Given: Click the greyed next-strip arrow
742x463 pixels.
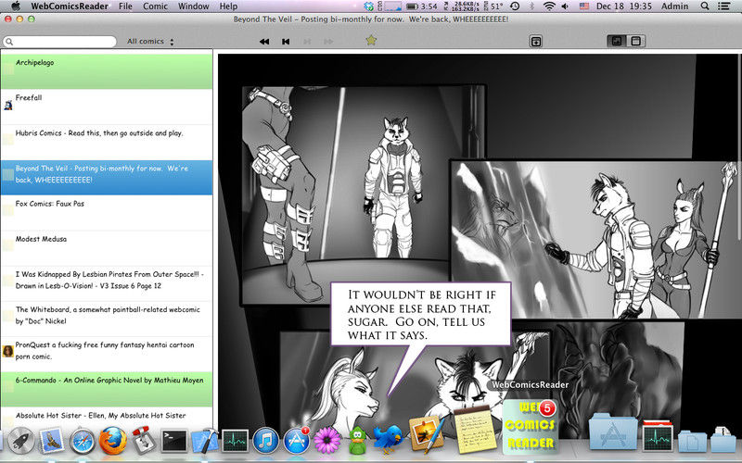Looking at the screenshot, I should tap(307, 42).
